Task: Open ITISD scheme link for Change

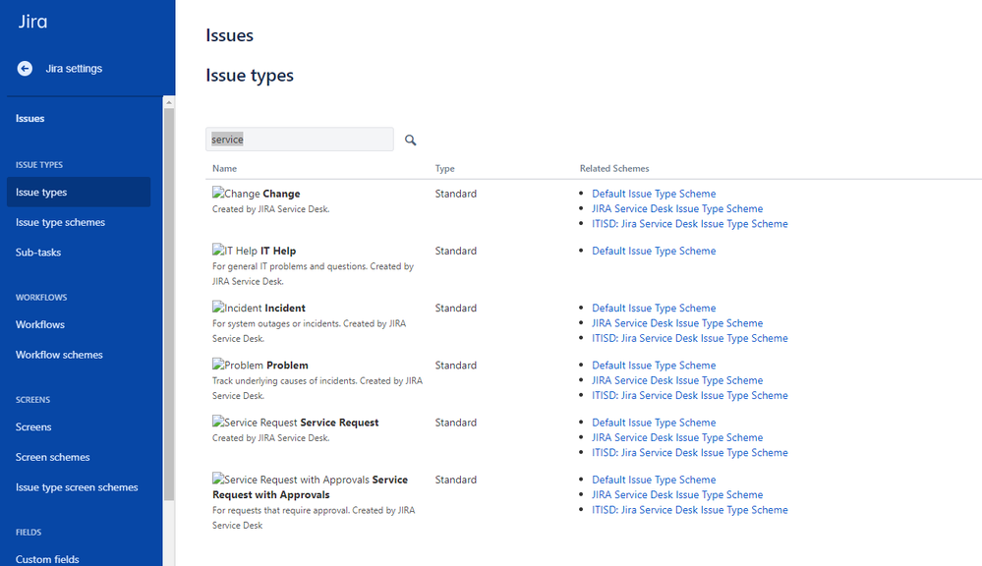Action: tap(689, 223)
